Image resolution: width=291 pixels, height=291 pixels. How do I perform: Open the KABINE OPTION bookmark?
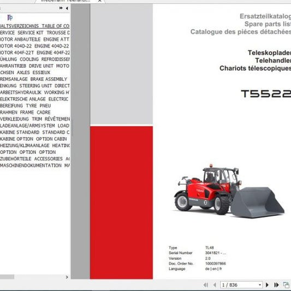33,139
